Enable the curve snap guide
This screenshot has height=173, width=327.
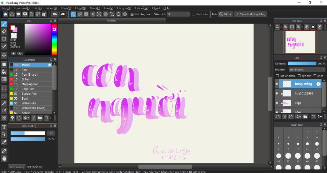click(112, 14)
